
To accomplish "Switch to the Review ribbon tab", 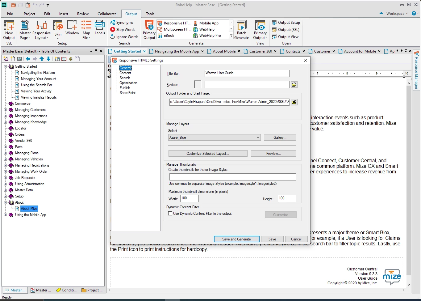I will pos(83,14).
